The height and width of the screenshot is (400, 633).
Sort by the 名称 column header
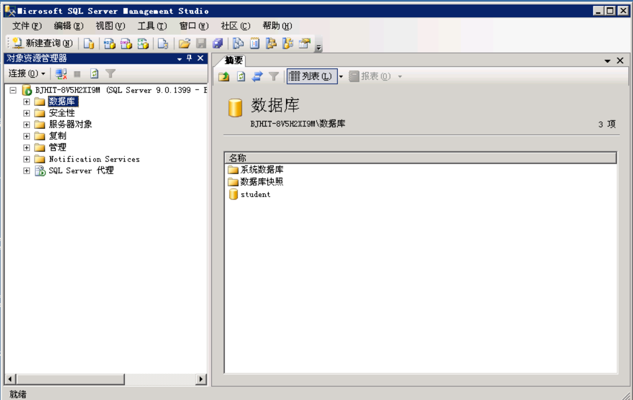tap(421, 157)
